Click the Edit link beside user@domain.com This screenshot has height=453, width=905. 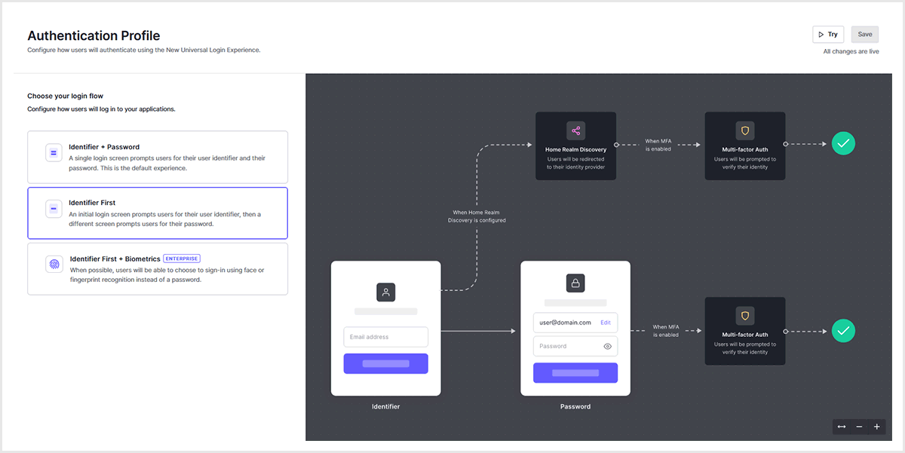605,323
